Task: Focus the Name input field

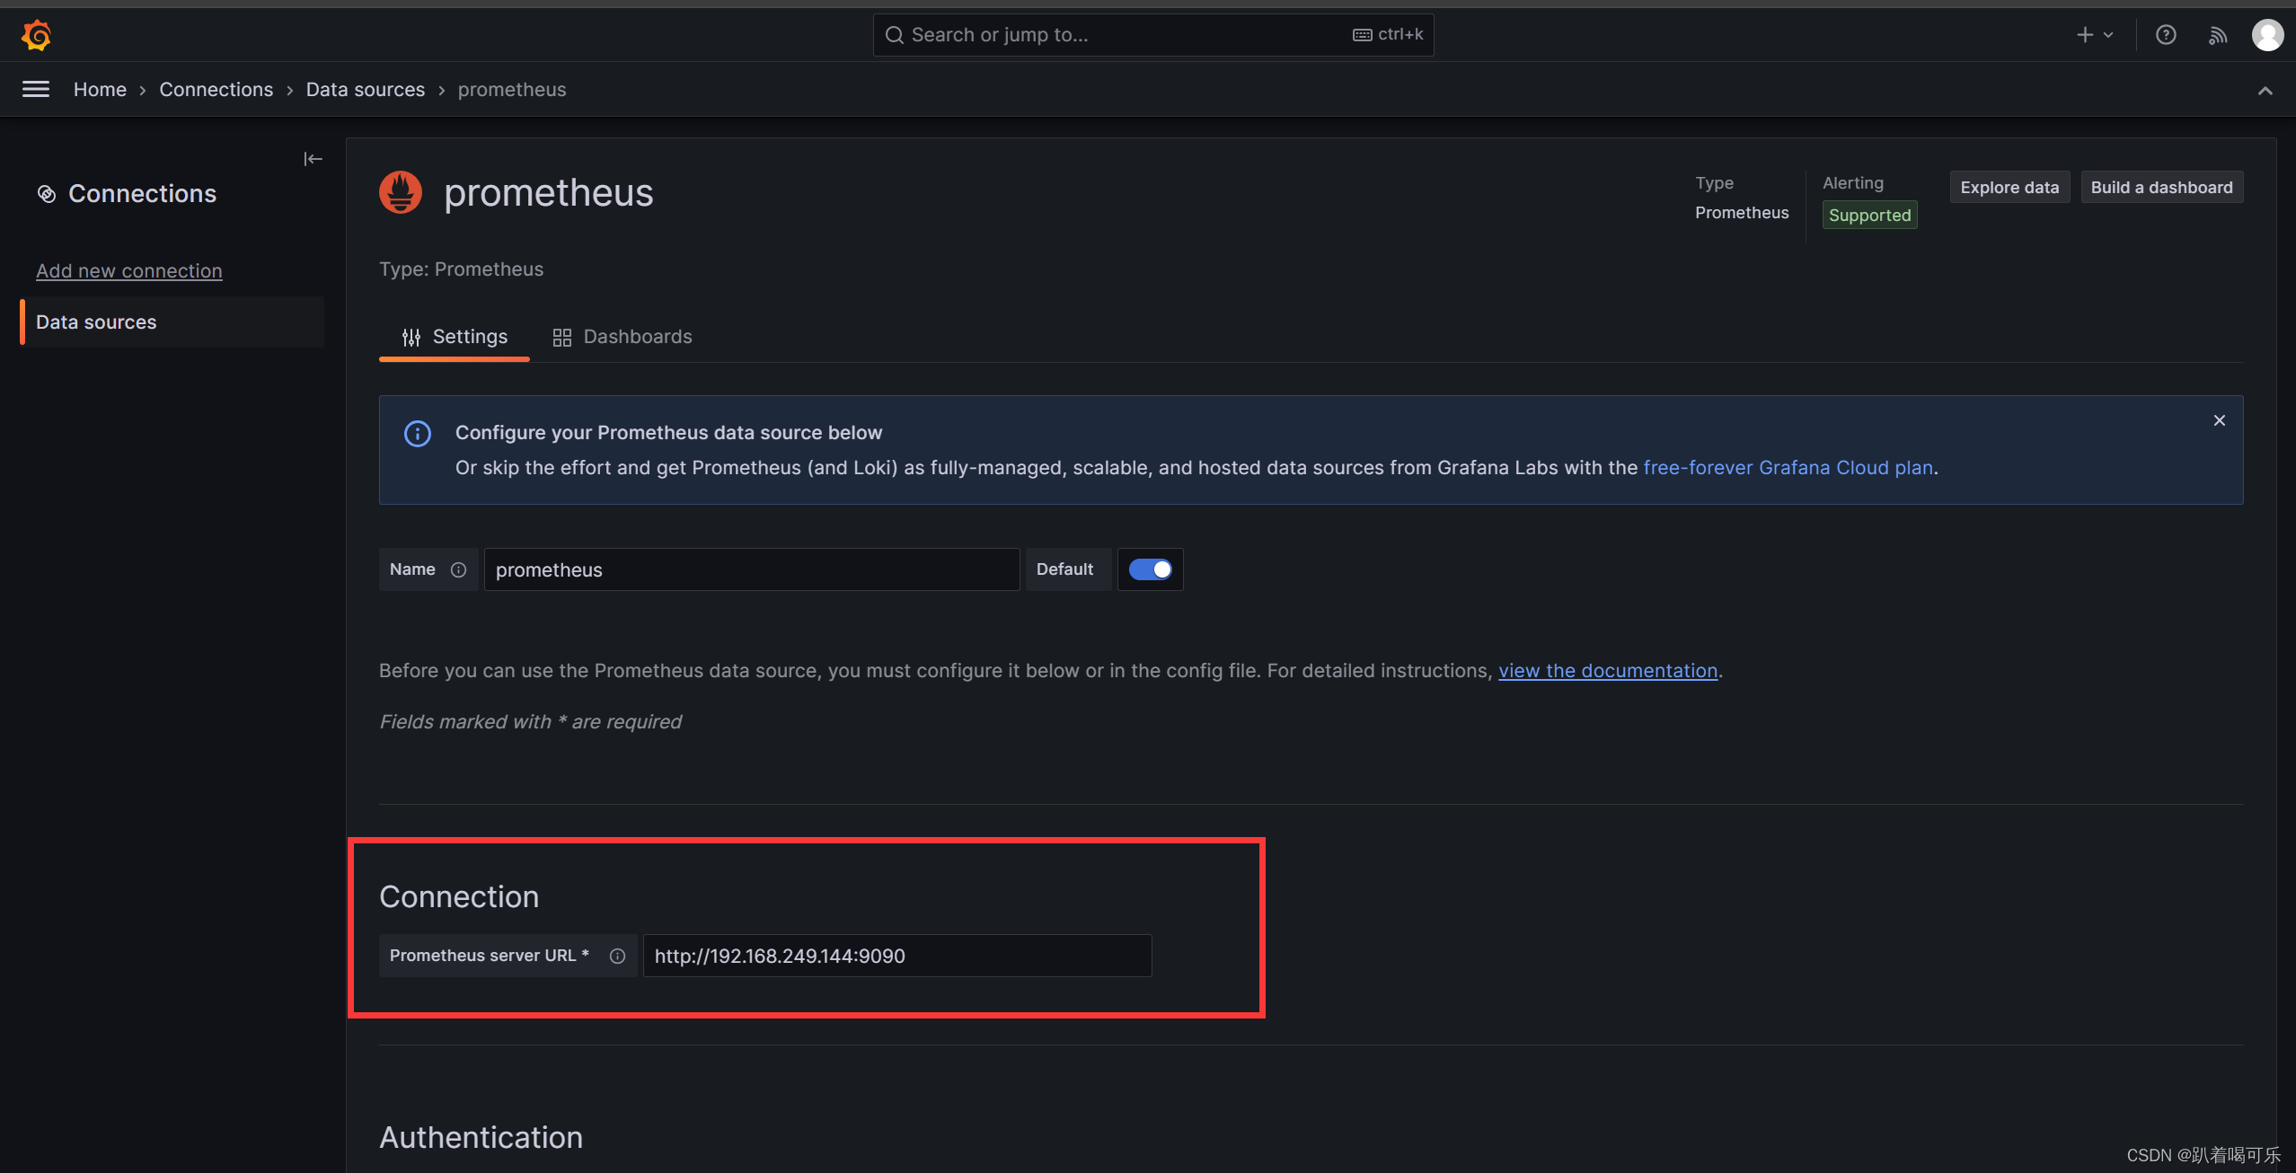Action: (x=752, y=569)
